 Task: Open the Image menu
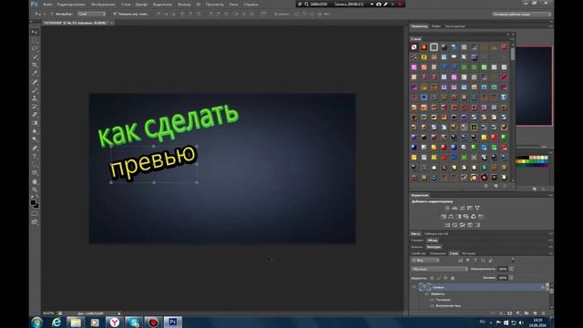(x=103, y=5)
